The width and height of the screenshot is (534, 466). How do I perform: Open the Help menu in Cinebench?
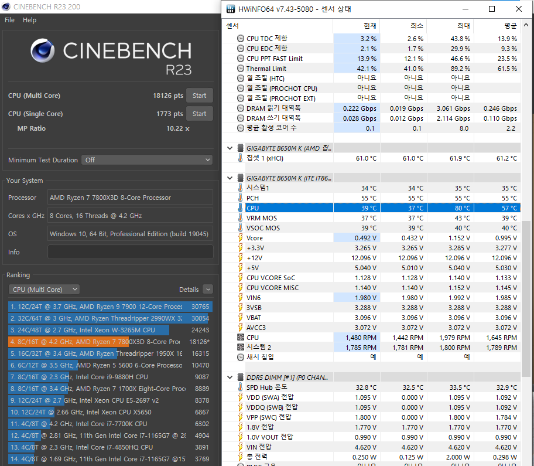pyautogui.click(x=30, y=20)
